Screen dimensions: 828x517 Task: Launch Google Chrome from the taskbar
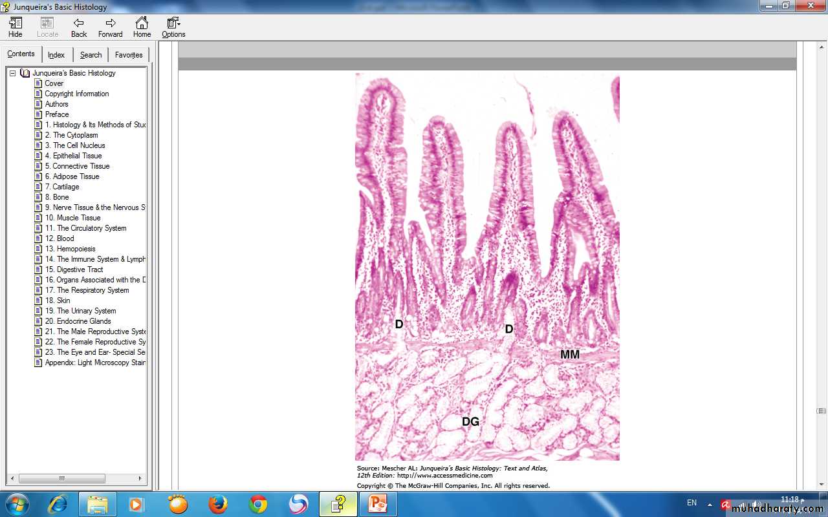click(x=258, y=504)
